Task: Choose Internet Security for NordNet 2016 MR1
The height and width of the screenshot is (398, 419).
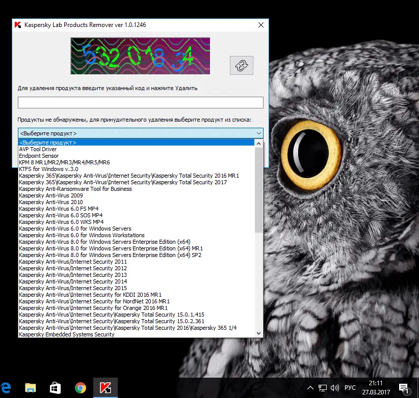Action: 136,301
